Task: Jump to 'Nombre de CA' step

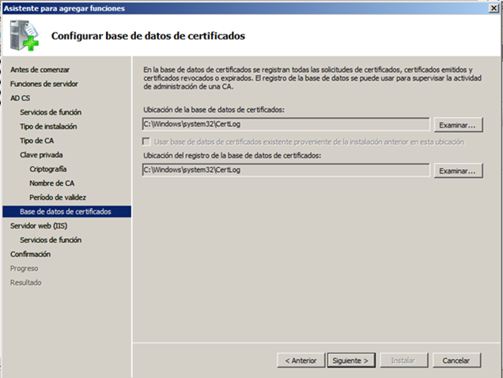Action: pos(52,183)
